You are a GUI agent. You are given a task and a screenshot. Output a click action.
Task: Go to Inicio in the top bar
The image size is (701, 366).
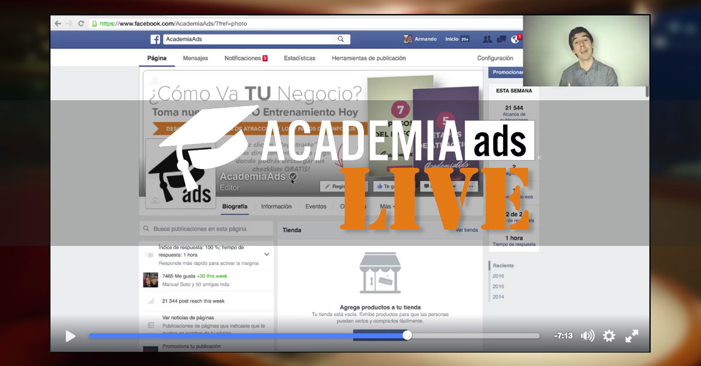coord(452,39)
